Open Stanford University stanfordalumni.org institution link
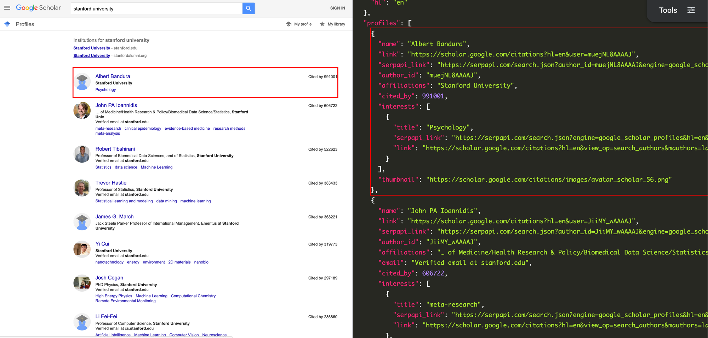708x338 pixels. click(92, 56)
